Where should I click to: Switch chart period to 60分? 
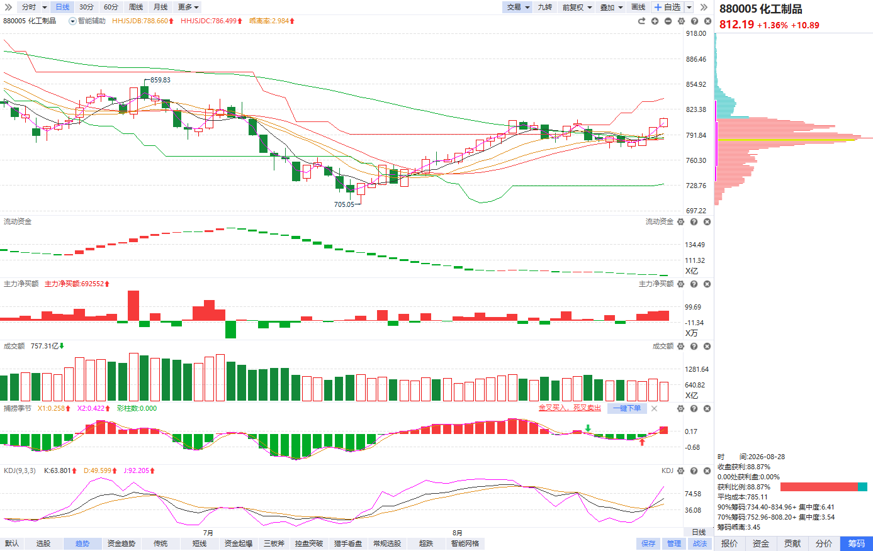(111, 7)
